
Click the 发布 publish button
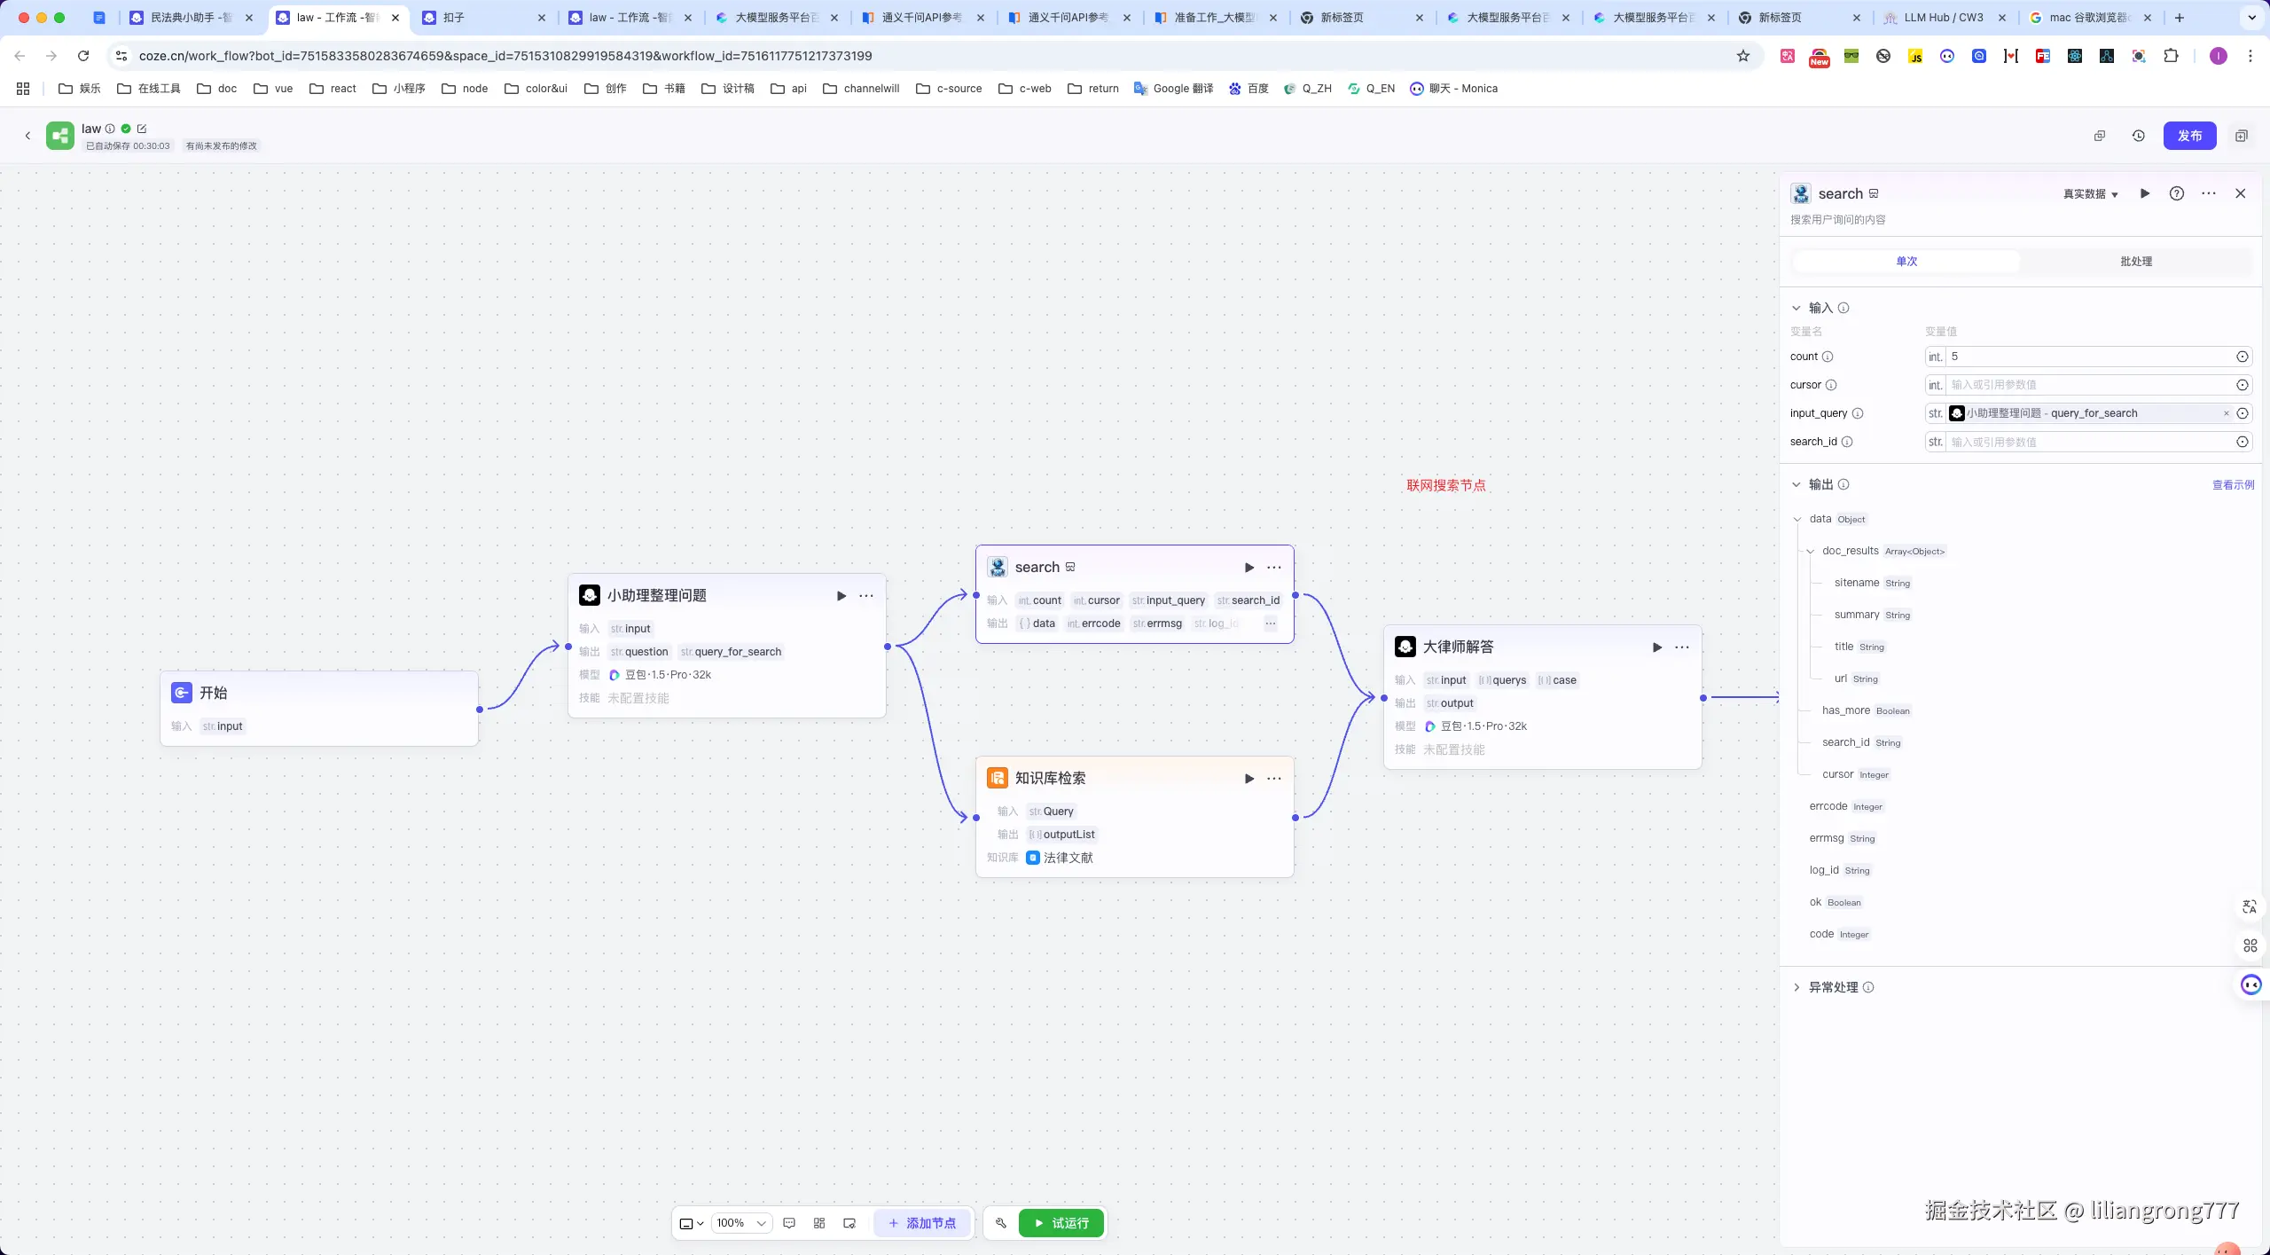point(2188,136)
